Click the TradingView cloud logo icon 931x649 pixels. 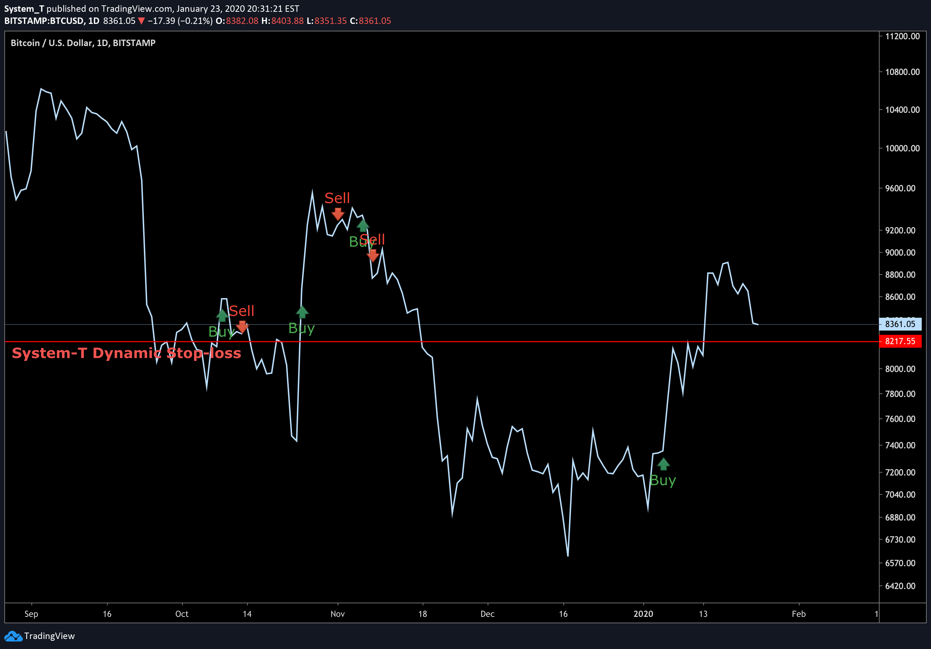13,636
